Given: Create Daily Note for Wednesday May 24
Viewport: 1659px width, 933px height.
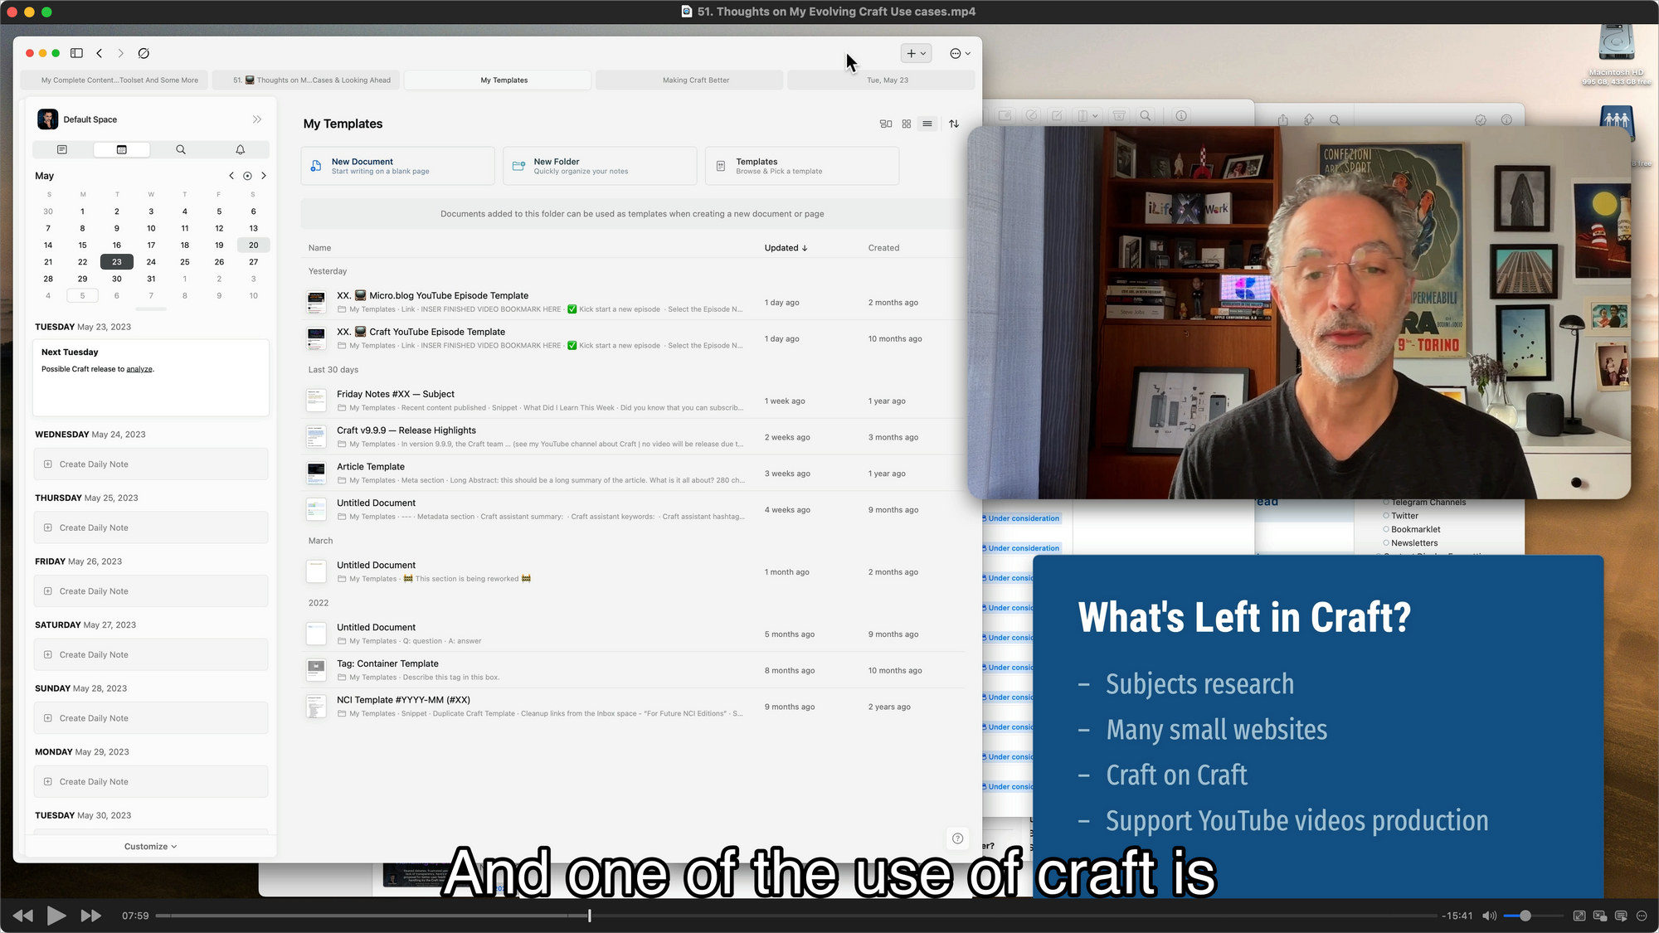Looking at the screenshot, I should 150,464.
